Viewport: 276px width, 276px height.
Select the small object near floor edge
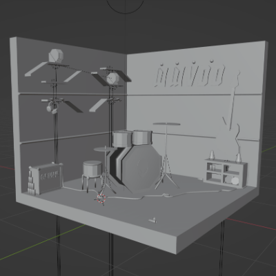pyautogui.click(x=152, y=220)
